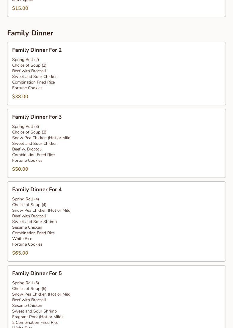Click the $65.00 price
The width and height of the screenshot is (233, 328).
click(x=20, y=253)
